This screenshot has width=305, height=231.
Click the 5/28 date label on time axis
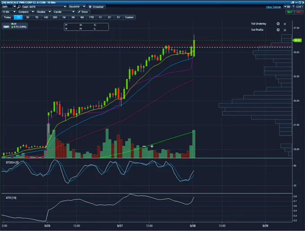point(192,226)
